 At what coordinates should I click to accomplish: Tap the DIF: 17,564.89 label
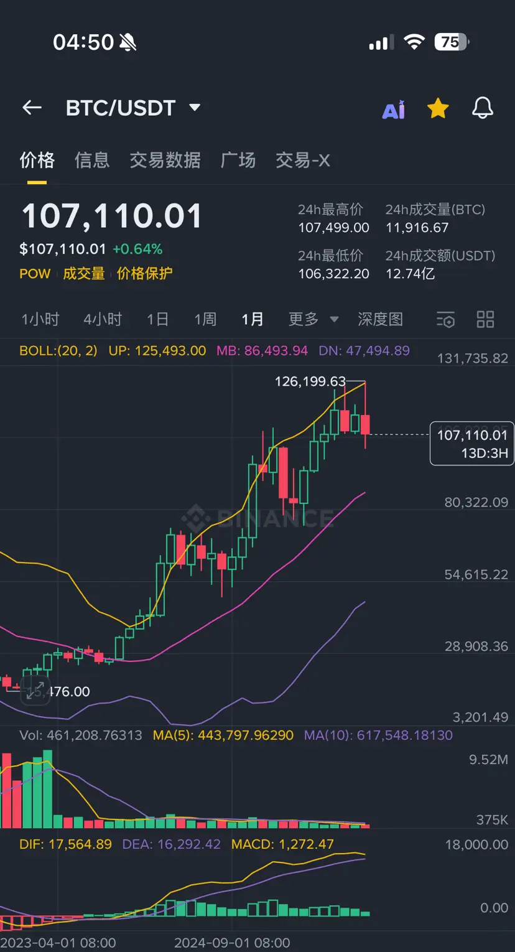tap(66, 844)
